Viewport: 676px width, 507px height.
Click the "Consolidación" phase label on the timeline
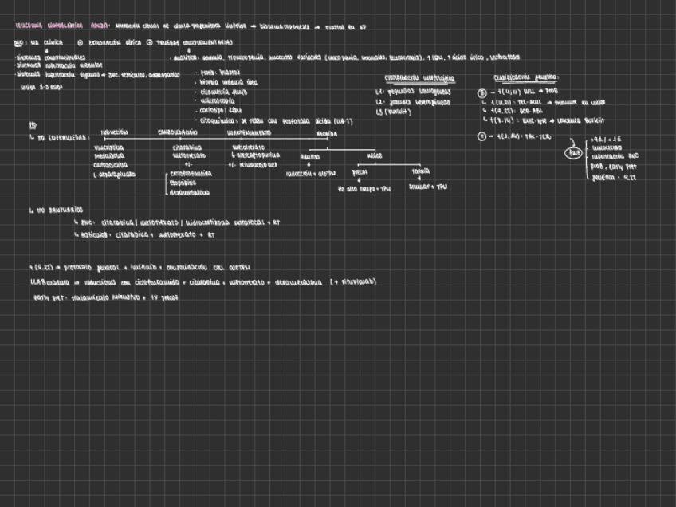point(178,132)
